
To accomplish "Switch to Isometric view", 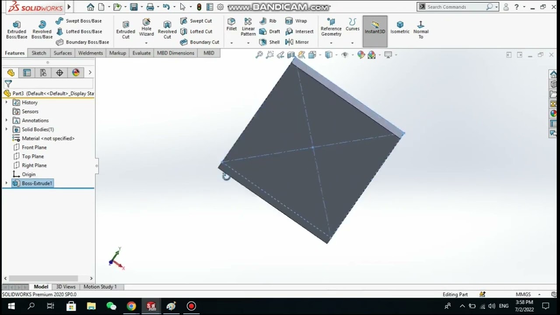I will pyautogui.click(x=400, y=27).
